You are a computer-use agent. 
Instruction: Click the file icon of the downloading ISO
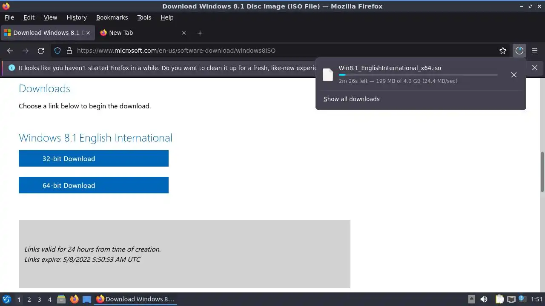pos(328,74)
